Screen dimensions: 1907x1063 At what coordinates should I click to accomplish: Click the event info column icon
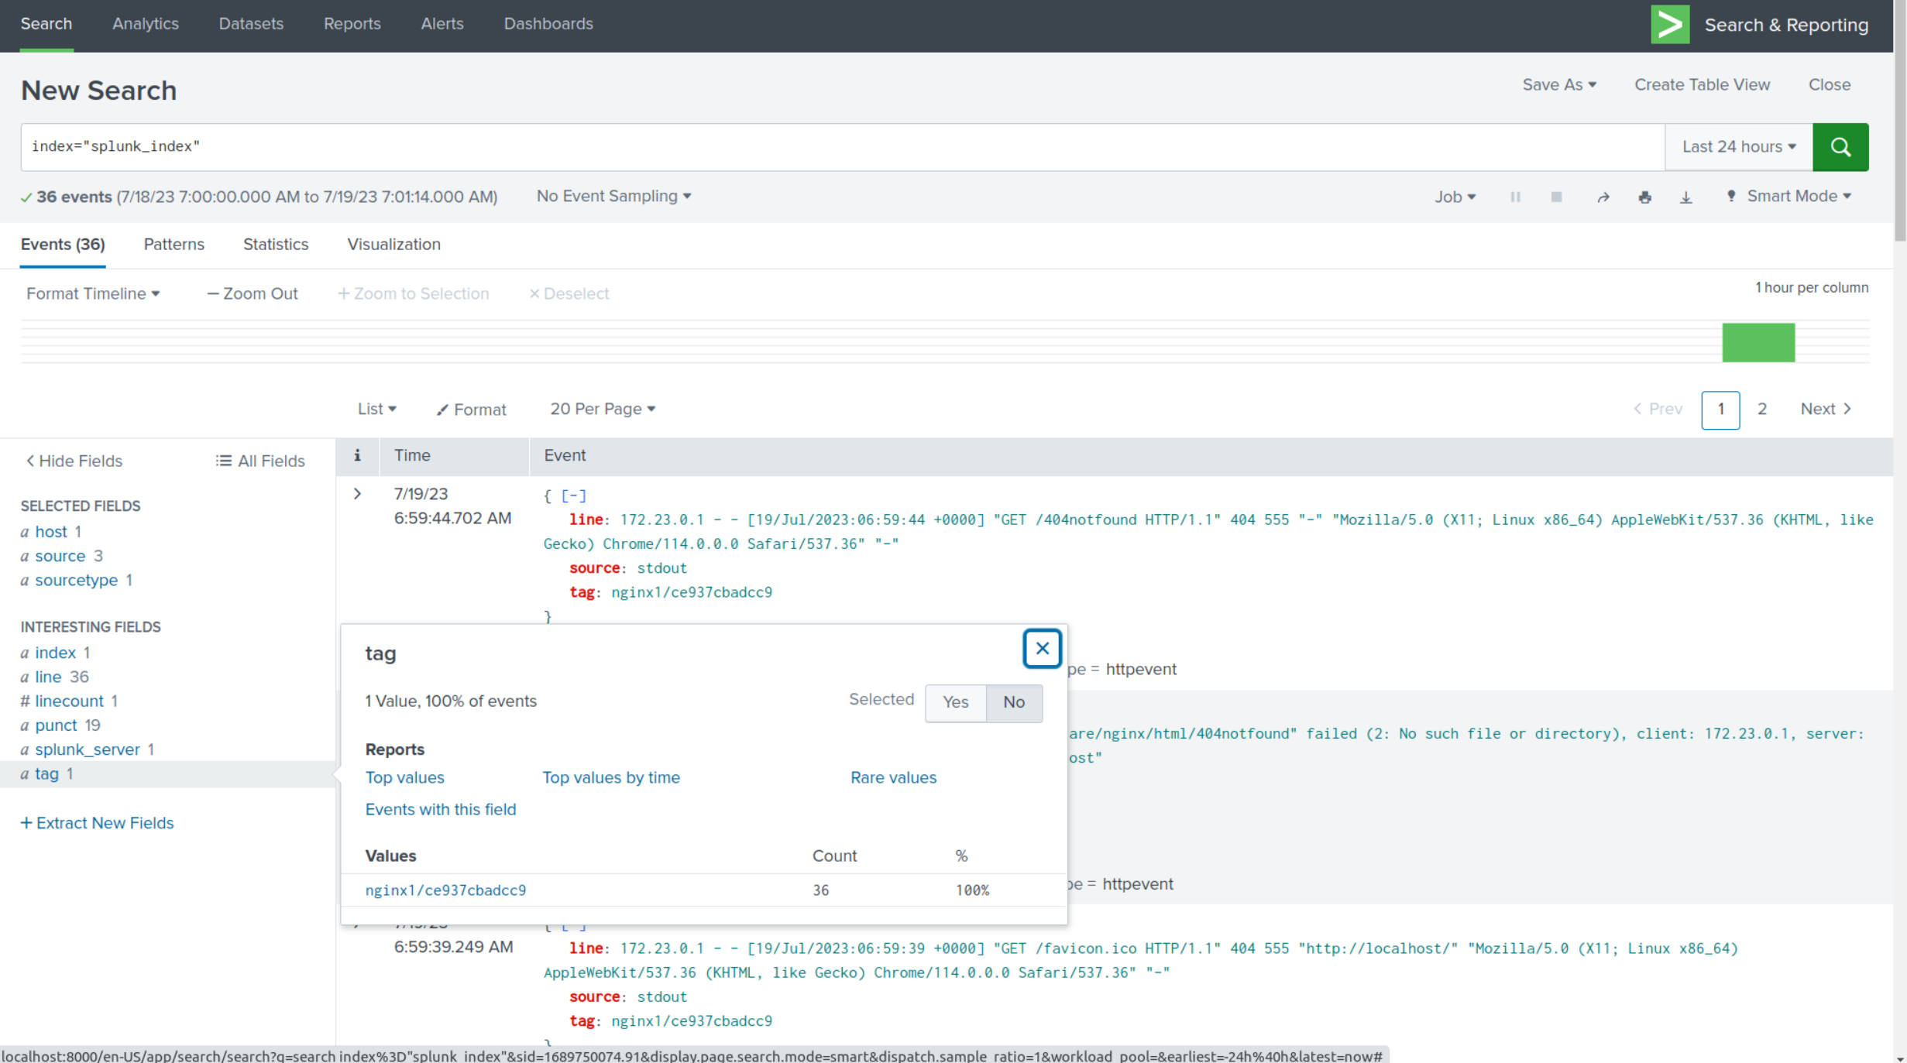pos(357,455)
